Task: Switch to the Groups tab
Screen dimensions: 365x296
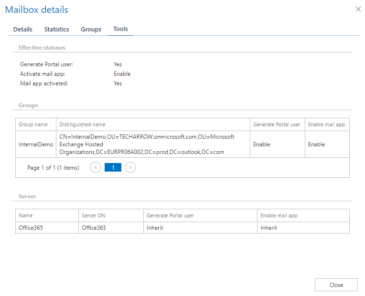Action: [91, 29]
